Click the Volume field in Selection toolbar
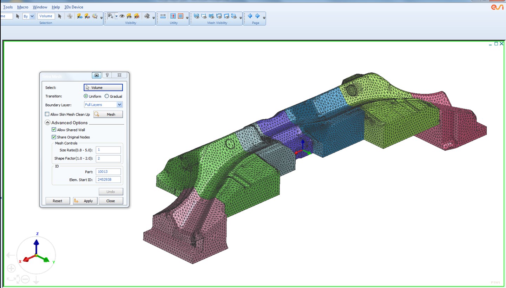Screen dimensions: 506x288 coord(46,16)
